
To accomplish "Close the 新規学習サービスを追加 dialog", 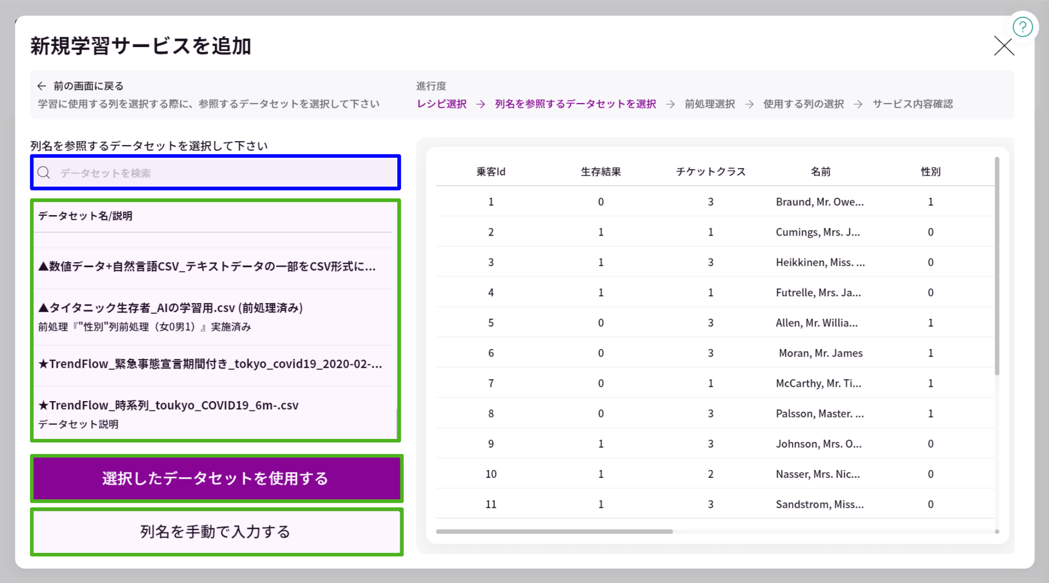I will [1004, 46].
